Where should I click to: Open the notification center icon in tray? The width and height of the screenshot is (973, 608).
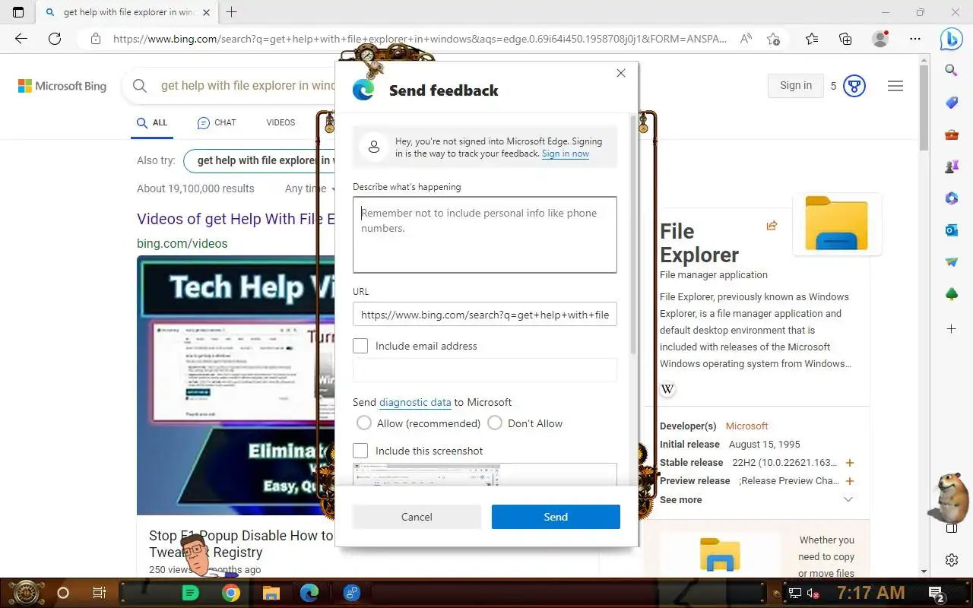pos(937,593)
